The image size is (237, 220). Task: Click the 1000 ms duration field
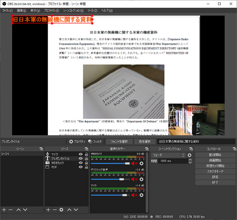coord(173,161)
